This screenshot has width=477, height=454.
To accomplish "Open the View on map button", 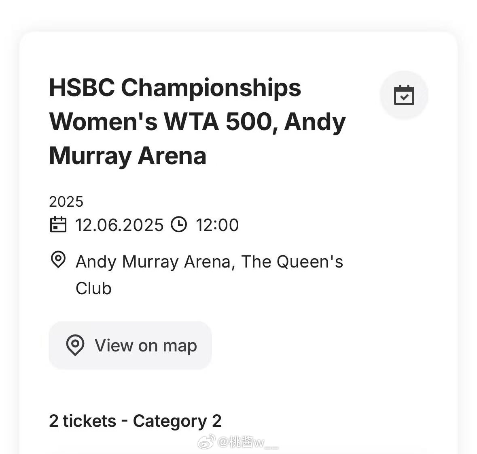I will point(130,345).
